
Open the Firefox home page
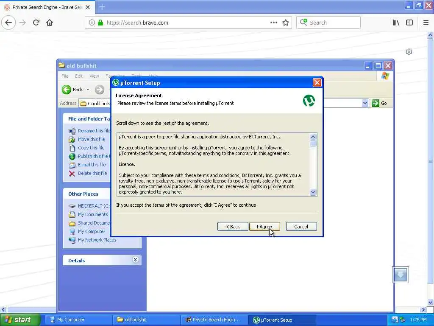50,23
